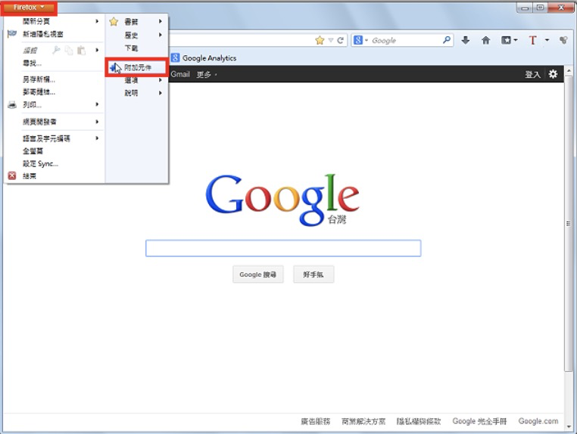Click the 好手氣 I'm Feeling Lucky button
Viewport: 577px width, 434px height.
[x=313, y=274]
